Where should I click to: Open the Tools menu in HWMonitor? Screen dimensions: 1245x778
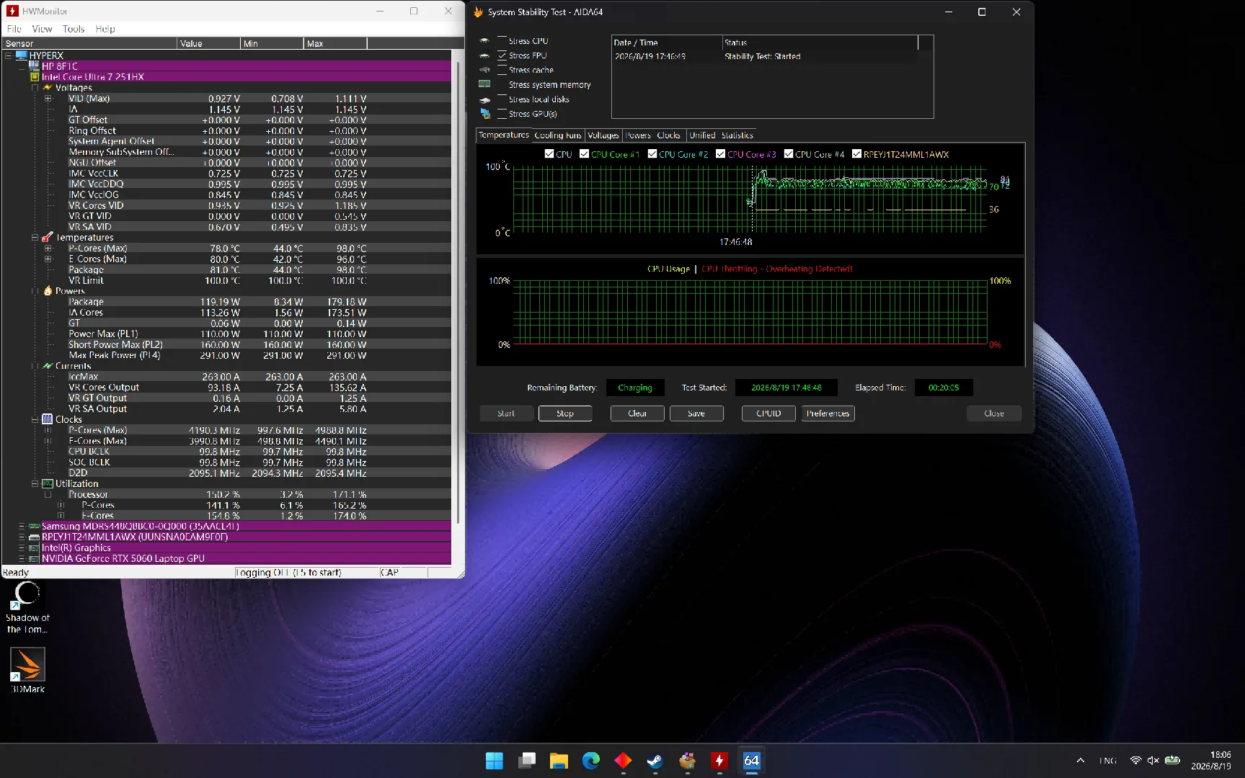74,29
